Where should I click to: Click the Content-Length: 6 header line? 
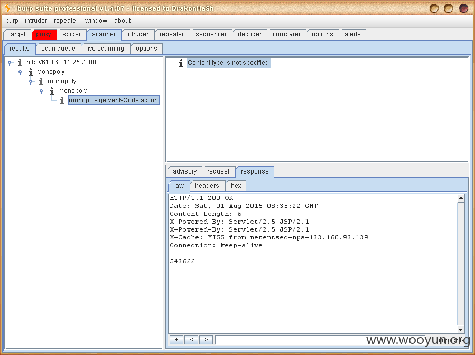[206, 214]
